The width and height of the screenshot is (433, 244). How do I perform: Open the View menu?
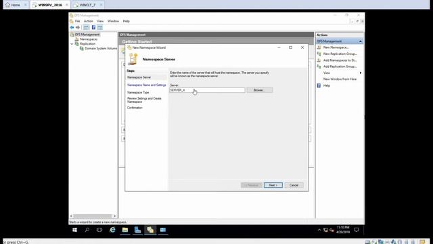coord(100,21)
